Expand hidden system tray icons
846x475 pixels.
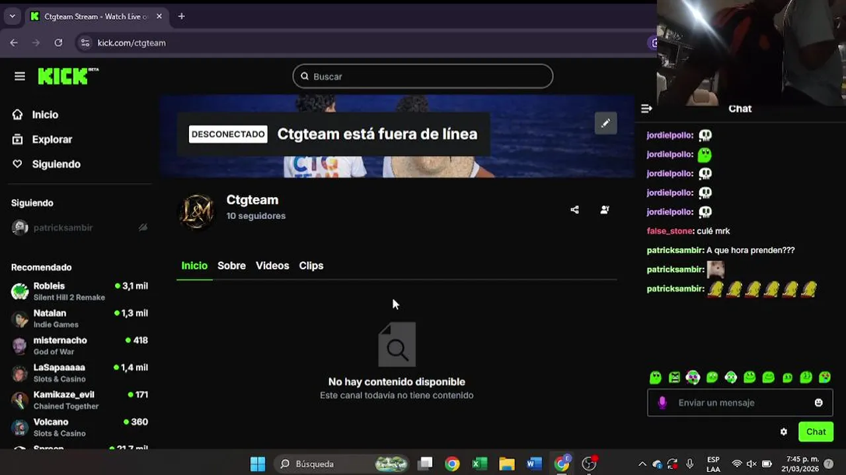pyautogui.click(x=642, y=464)
